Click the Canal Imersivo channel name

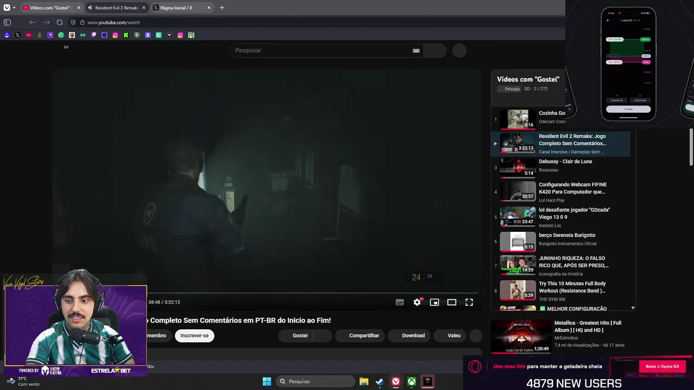tap(571, 152)
